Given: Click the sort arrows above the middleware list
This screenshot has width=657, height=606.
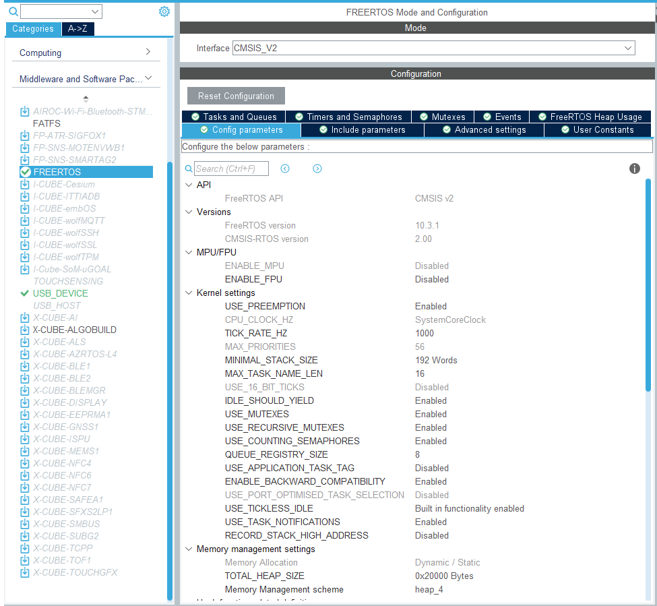Looking at the screenshot, I should tap(86, 99).
